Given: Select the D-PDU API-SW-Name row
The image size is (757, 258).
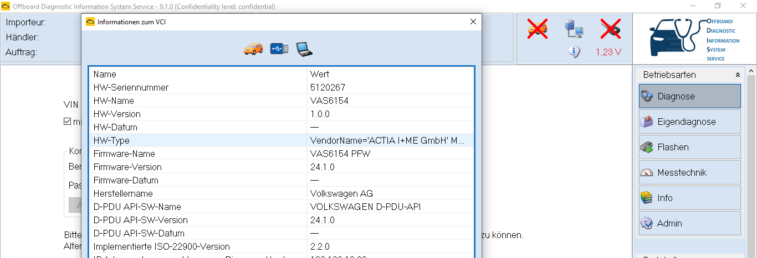Looking at the screenshot, I should tap(281, 207).
